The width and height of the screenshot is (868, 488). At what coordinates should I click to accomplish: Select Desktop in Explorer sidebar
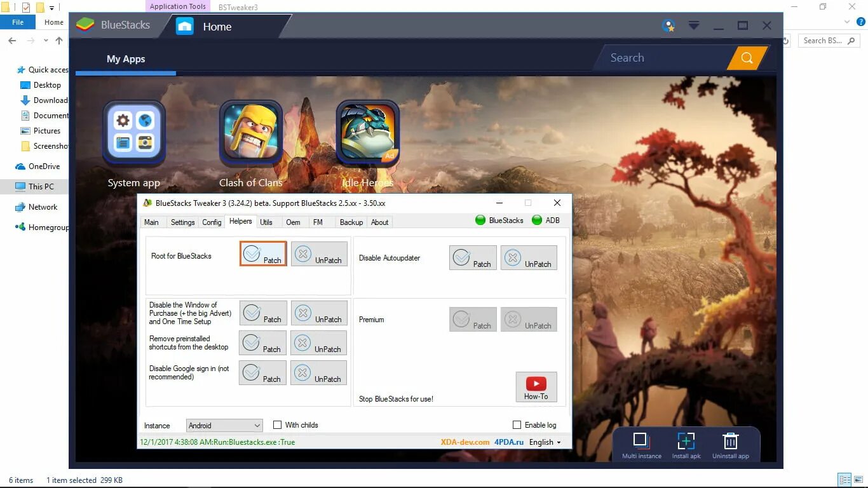click(x=41, y=85)
